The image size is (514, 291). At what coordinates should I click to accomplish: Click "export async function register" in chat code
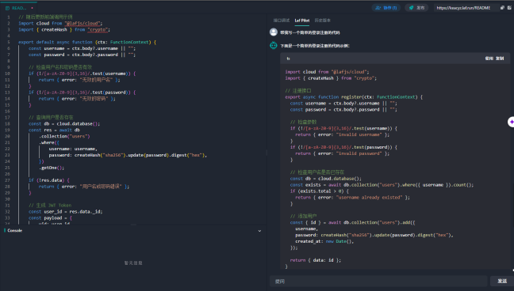pos(354,97)
